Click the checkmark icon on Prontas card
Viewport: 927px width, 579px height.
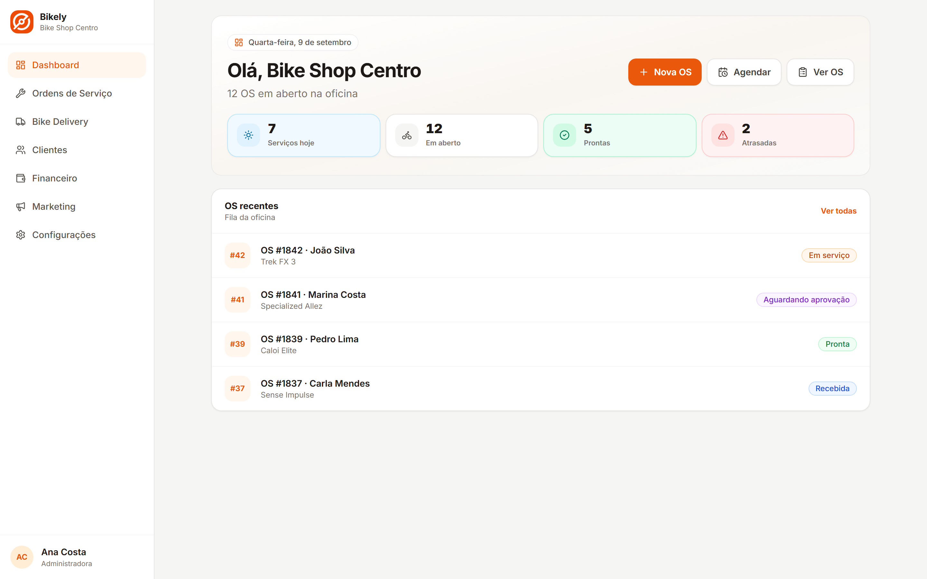[x=565, y=135]
